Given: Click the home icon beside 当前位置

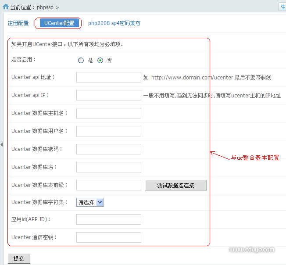Looking at the screenshot, I should pos(5,7).
